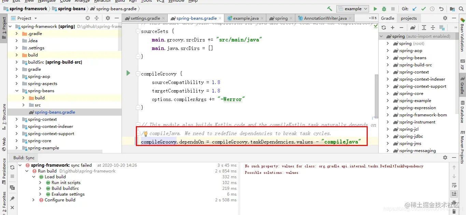466x215 pixels.
Task: Start debugging with bug icon
Action: (x=384, y=9)
